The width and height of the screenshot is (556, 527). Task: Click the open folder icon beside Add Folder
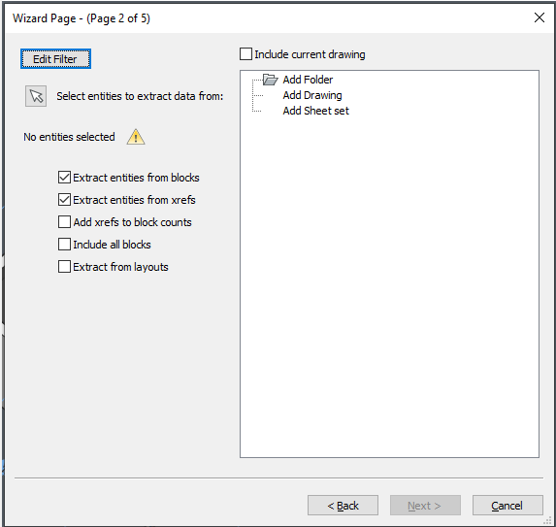[x=270, y=80]
